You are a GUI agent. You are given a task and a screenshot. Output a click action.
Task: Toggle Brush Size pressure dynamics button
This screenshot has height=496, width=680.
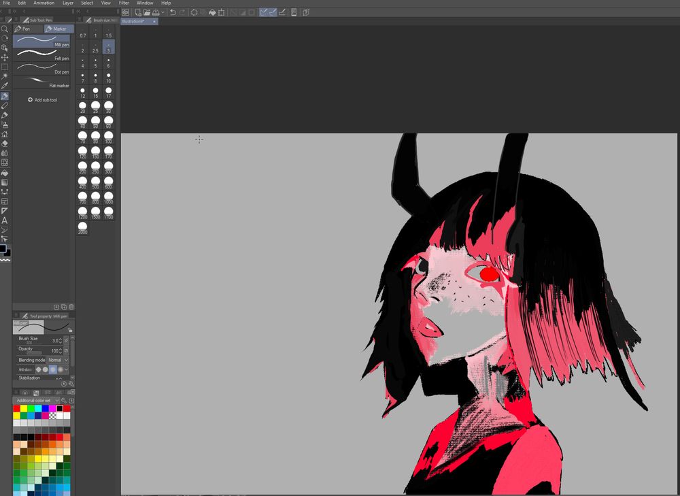pos(67,341)
